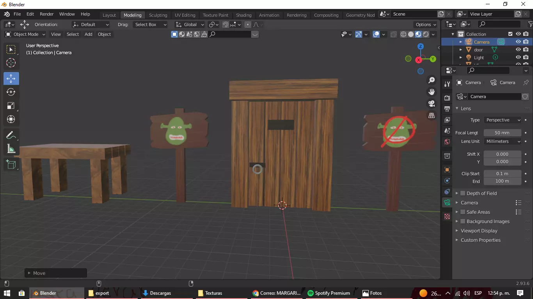533x299 pixels.
Task: Toggle camera view with the camera icon
Action: click(x=432, y=104)
